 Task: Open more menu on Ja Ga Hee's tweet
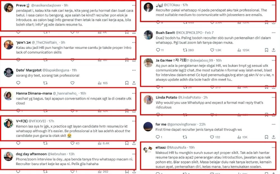click(273, 60)
